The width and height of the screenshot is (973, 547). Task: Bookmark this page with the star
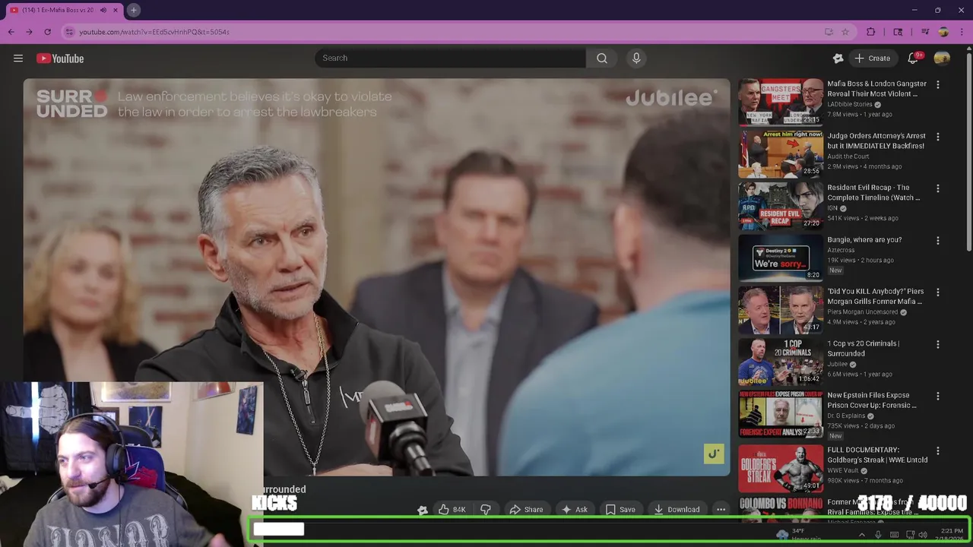click(845, 32)
